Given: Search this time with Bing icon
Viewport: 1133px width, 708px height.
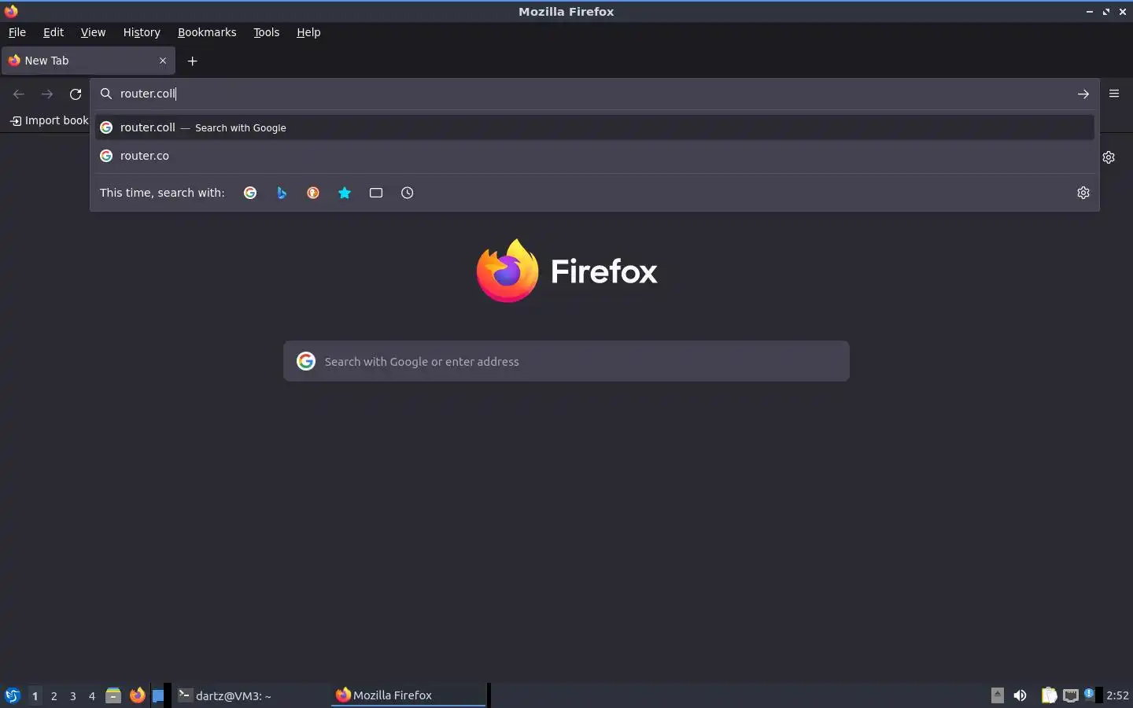Looking at the screenshot, I should click(x=282, y=193).
